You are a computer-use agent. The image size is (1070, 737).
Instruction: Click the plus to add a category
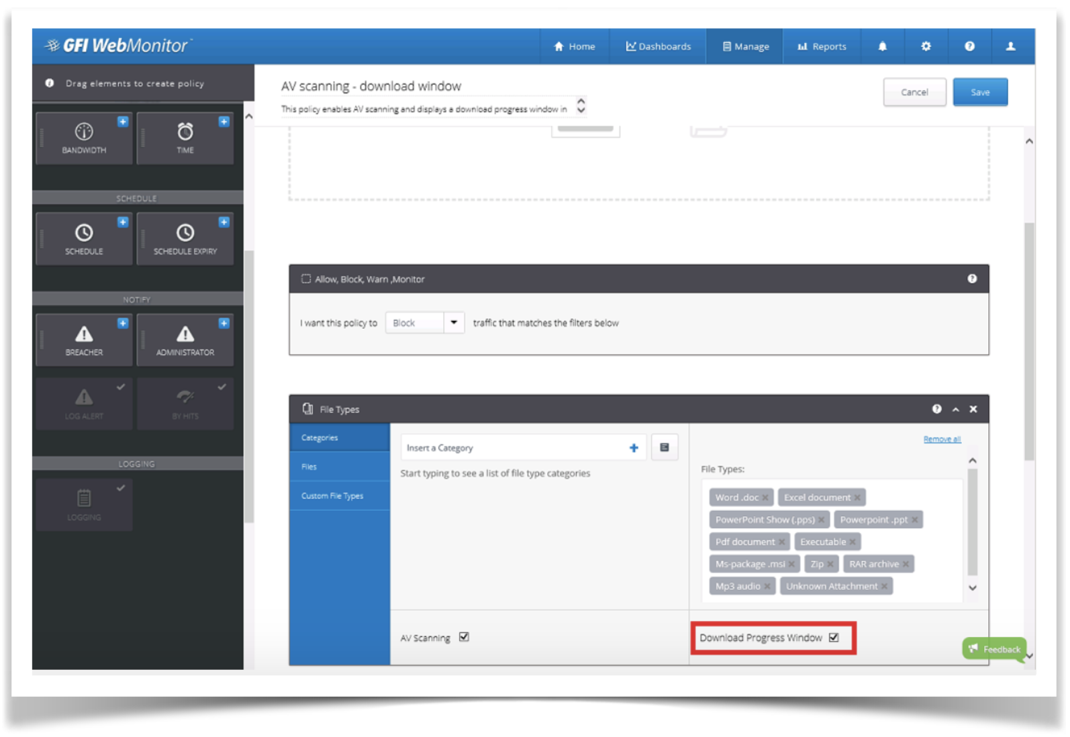click(634, 448)
